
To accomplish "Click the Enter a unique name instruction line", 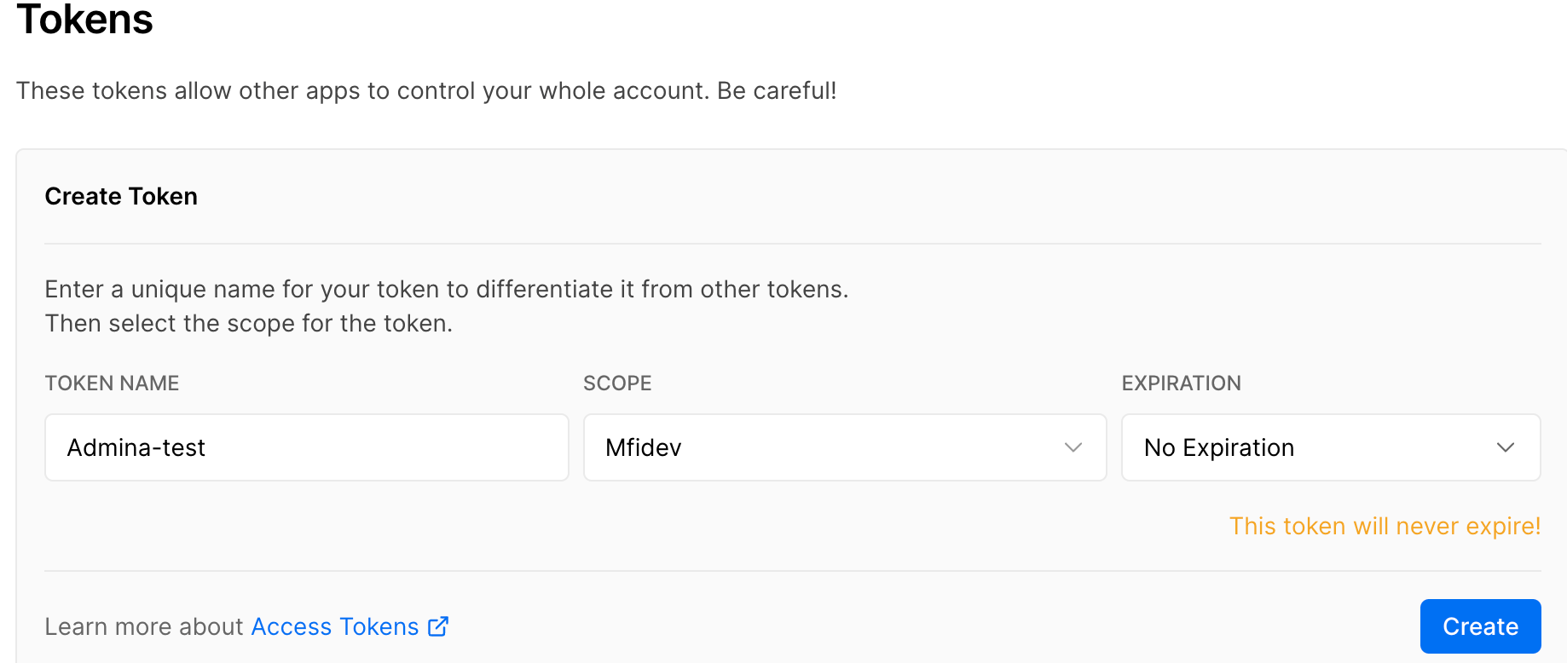I will tap(447, 289).
